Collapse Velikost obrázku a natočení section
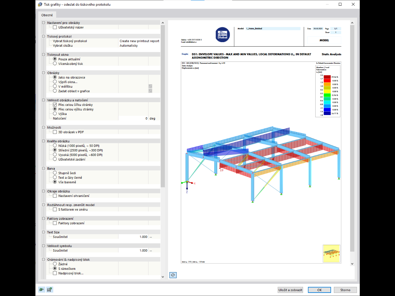The image size is (395, 296). (44, 100)
